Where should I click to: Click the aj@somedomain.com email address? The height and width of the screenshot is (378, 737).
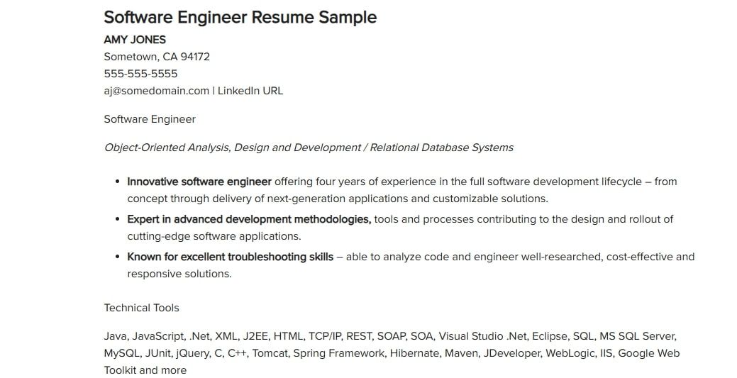156,91
